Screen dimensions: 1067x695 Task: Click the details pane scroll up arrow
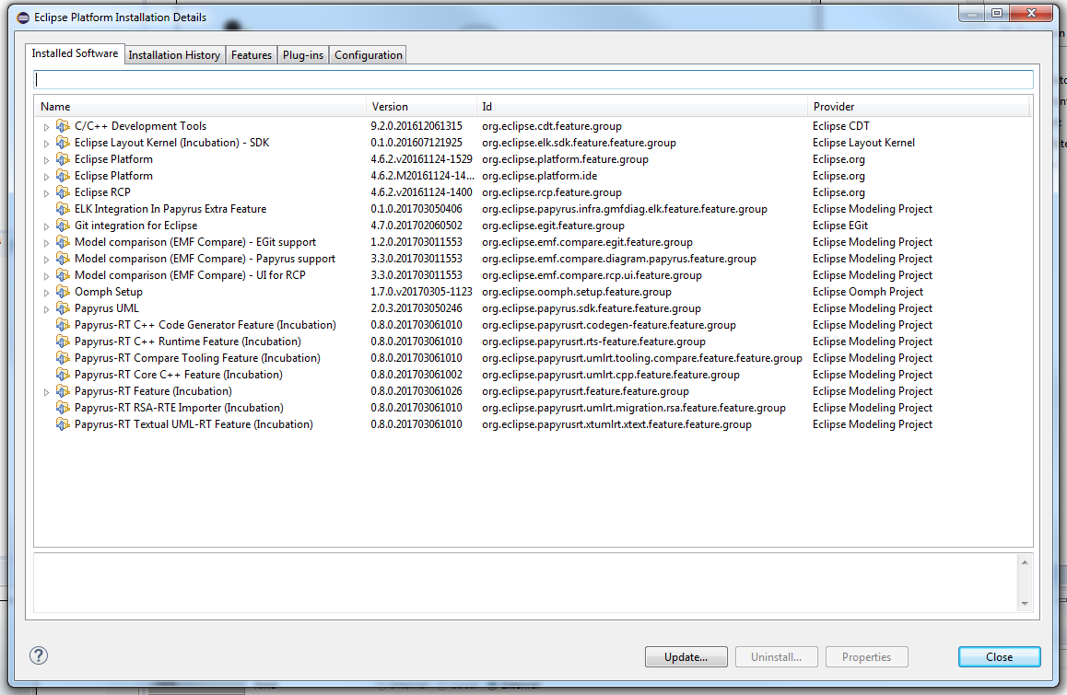point(1025,562)
